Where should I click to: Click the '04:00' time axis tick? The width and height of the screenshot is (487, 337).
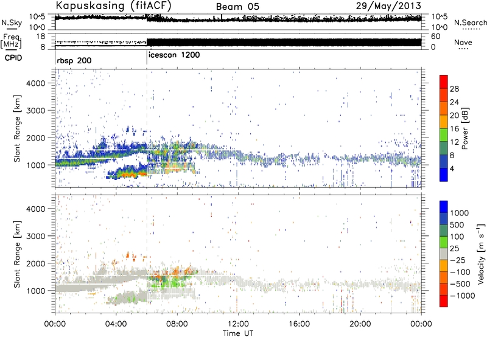click(116, 324)
